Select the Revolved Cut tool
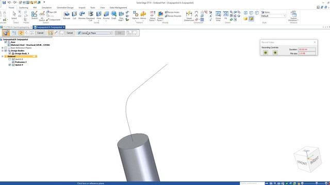 coord(91,16)
